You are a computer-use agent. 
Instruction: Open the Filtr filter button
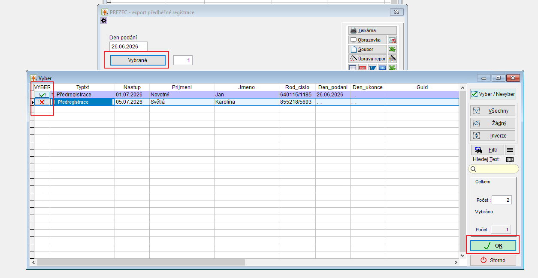(487, 150)
